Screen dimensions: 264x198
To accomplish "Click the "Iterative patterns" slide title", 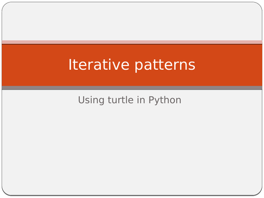I will tap(132, 65).
